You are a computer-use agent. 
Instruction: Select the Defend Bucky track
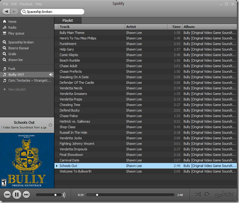click(146, 110)
